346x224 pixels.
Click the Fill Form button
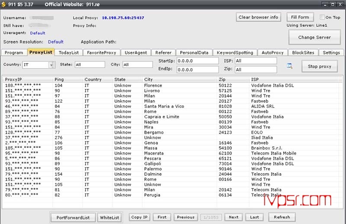pos(300,17)
